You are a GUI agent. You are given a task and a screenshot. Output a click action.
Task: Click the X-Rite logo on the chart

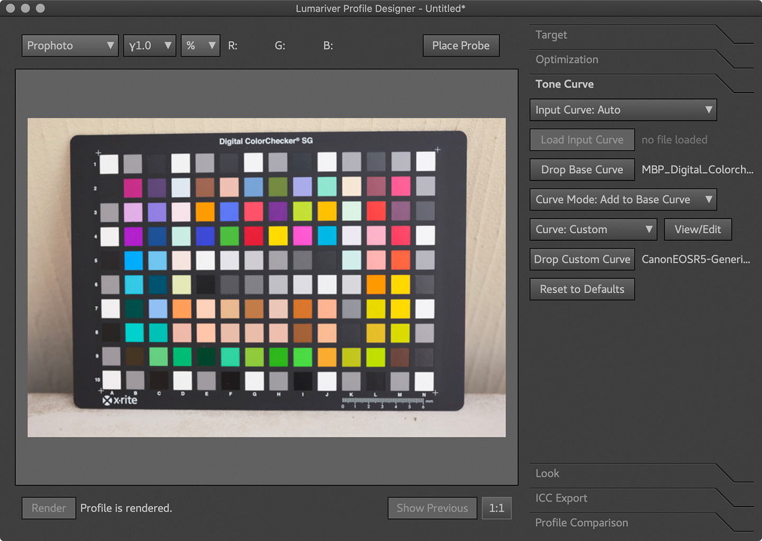120,400
